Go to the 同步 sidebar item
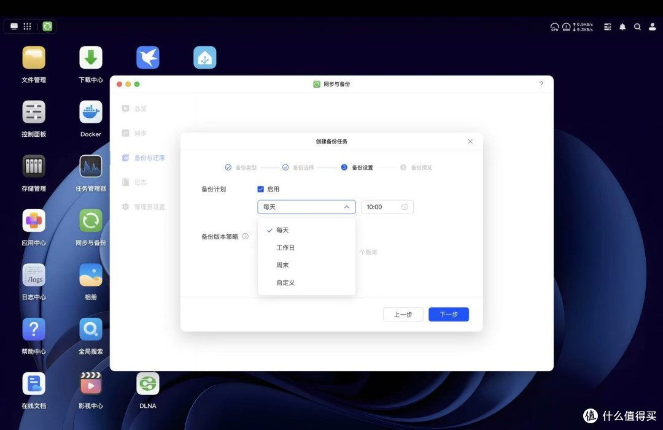663x430 pixels. click(134, 133)
